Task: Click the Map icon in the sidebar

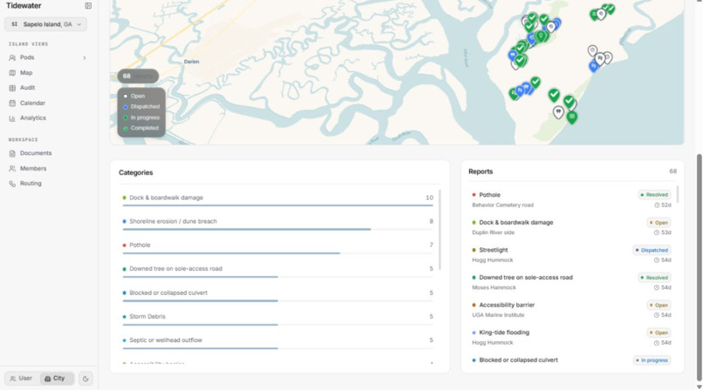Action: pyautogui.click(x=12, y=72)
